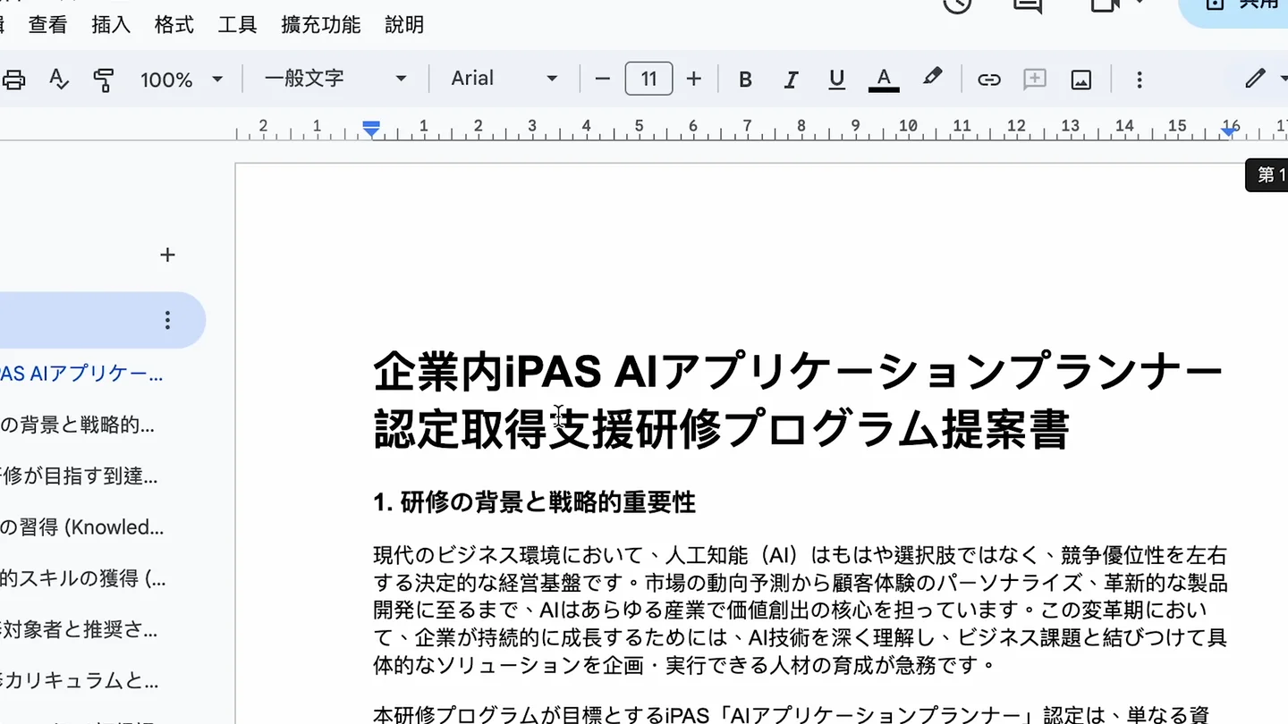
Task: Open the 一般文字 paragraph style dropdown
Action: pyautogui.click(x=335, y=79)
